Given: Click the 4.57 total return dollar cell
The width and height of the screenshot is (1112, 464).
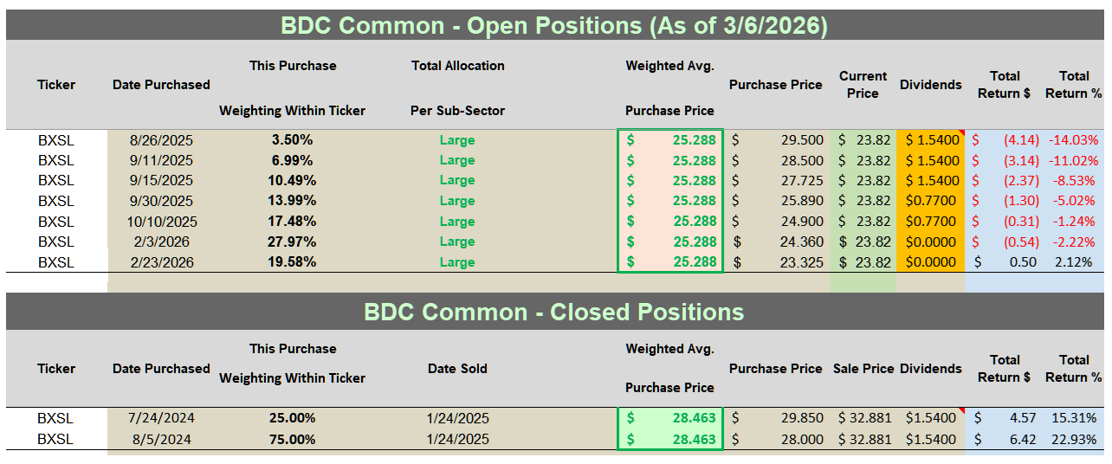Looking at the screenshot, I should coord(1005,418).
